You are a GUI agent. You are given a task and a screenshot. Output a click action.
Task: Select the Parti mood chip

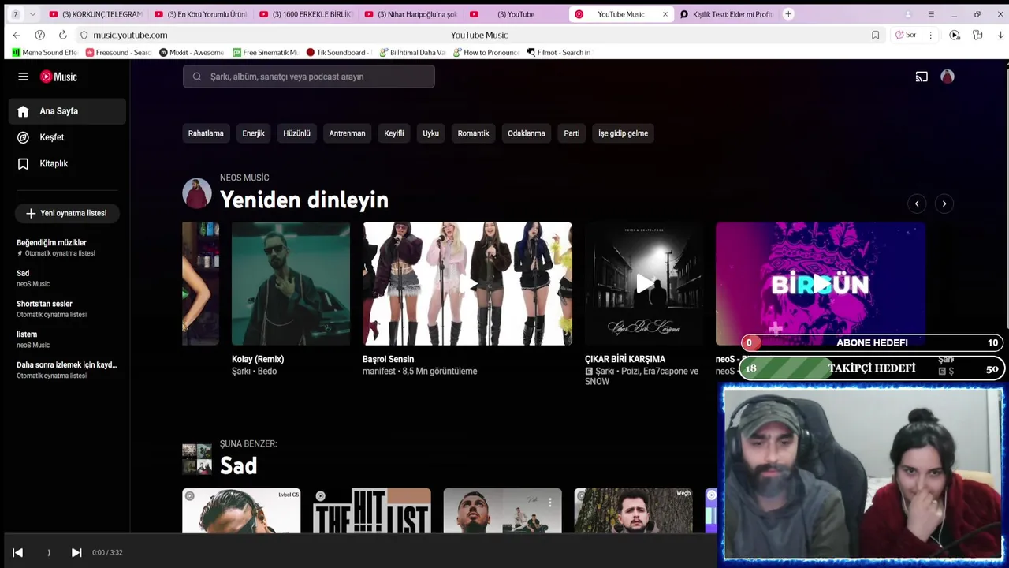click(572, 133)
